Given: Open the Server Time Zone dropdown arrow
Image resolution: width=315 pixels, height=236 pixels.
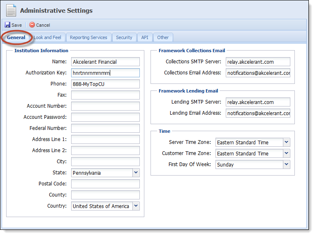Looking at the screenshot, I should (287, 142).
